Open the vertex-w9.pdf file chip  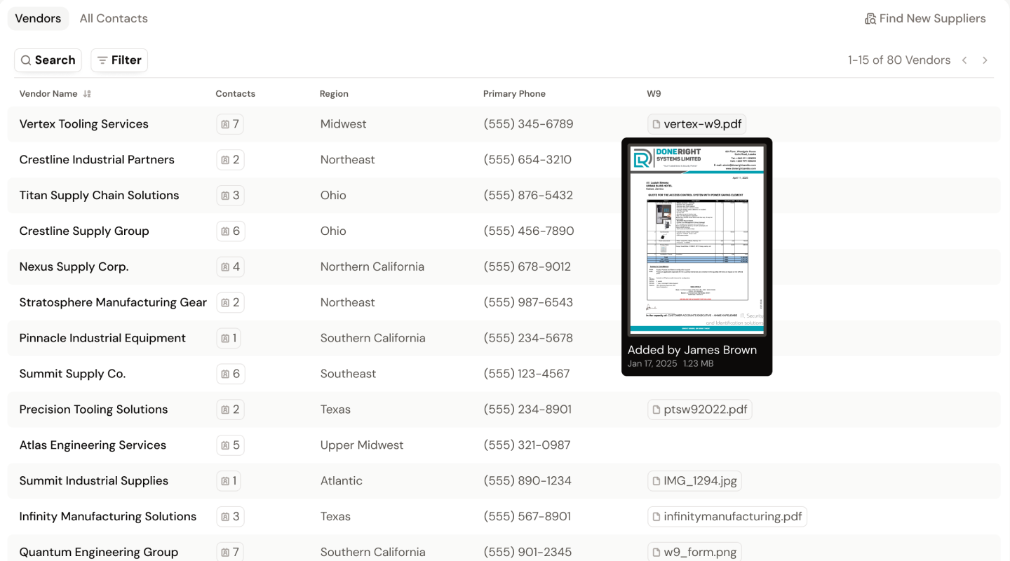point(696,124)
